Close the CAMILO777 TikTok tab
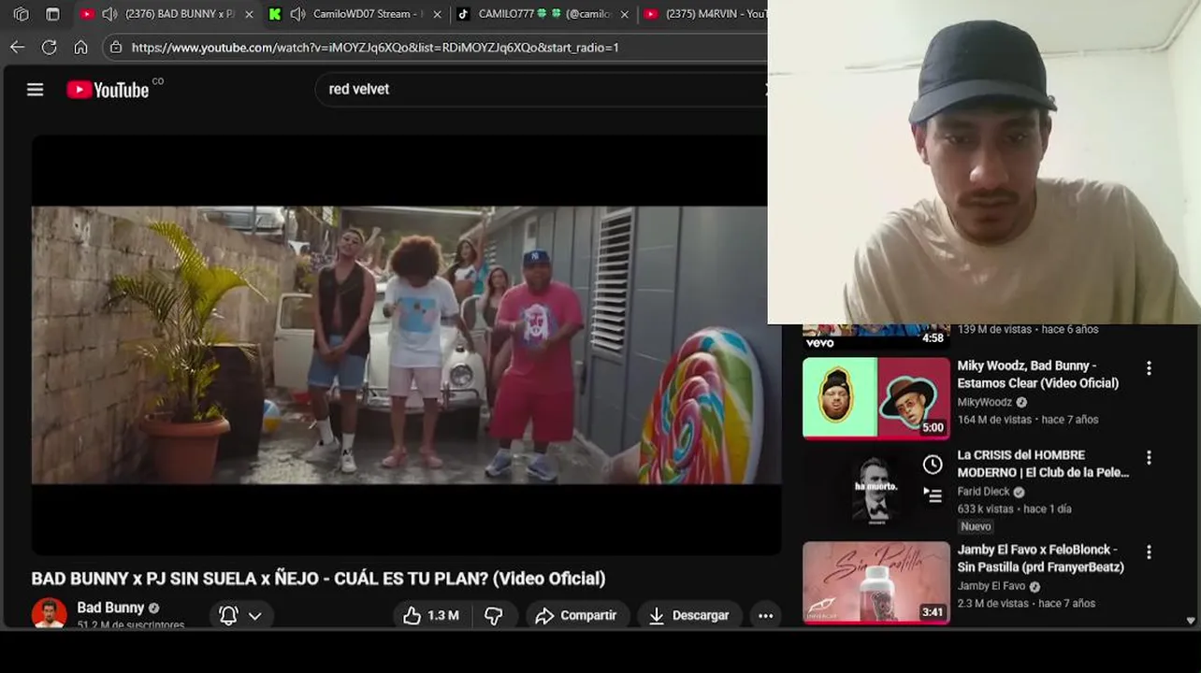Viewport: 1201px width, 673px height. pyautogui.click(x=625, y=14)
